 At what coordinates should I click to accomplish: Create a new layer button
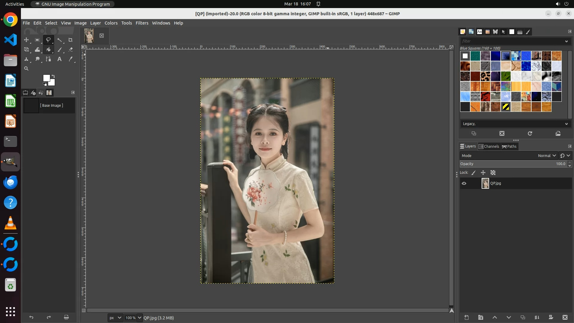pos(466,317)
